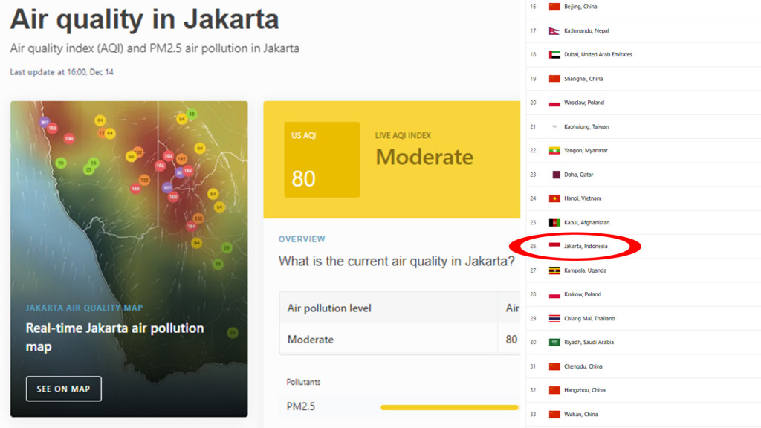Screen dimensions: 761x428
Task: Click the Air pollution level column header
Action: (329, 308)
